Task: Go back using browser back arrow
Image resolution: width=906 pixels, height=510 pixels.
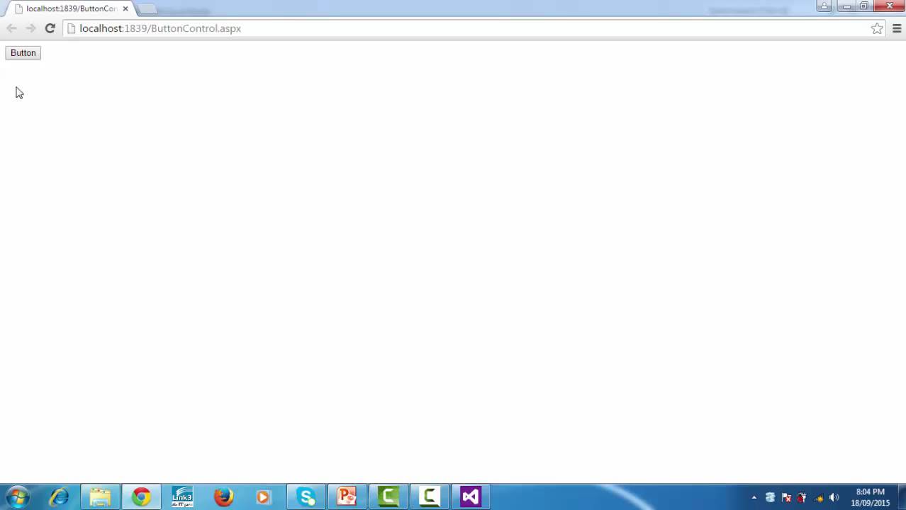Action: click(11, 28)
